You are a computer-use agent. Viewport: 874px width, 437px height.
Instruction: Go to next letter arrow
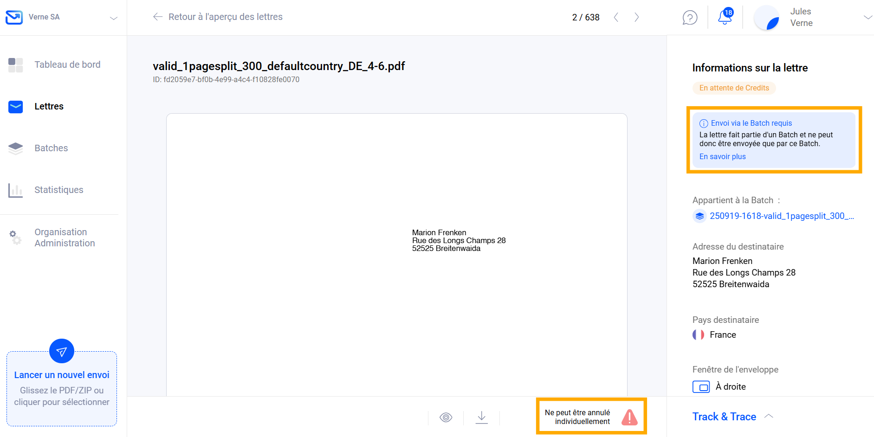[x=637, y=17]
